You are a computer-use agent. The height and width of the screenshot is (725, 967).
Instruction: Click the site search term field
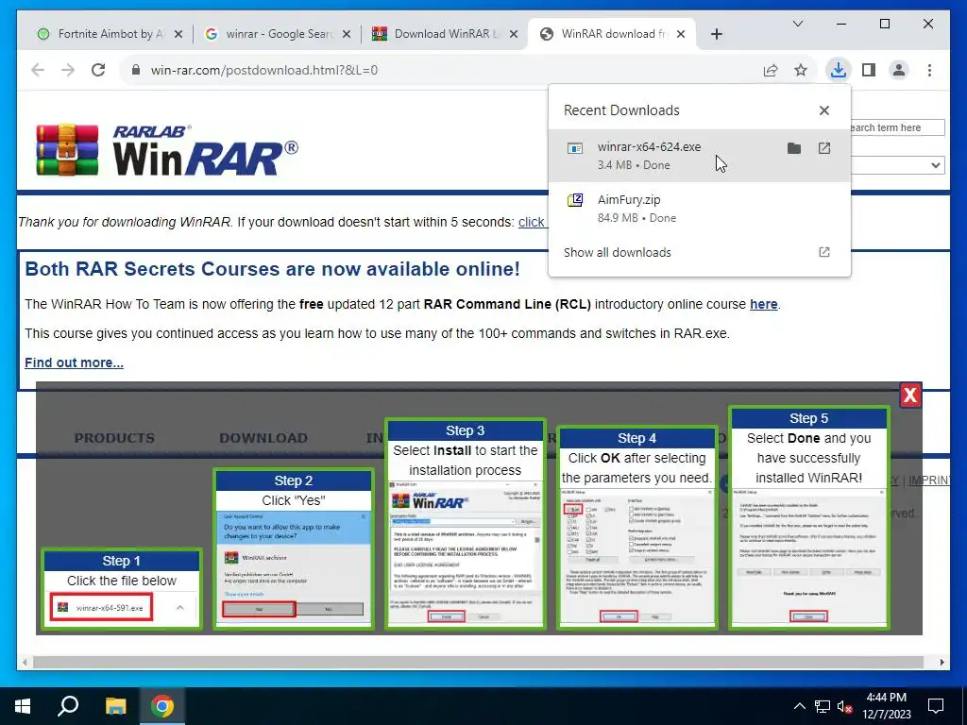coord(897,127)
